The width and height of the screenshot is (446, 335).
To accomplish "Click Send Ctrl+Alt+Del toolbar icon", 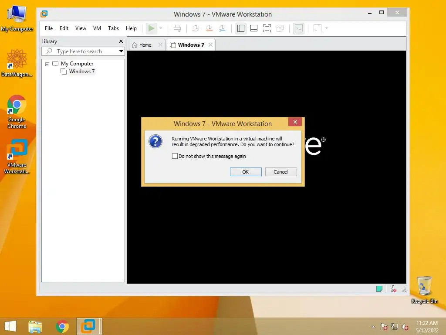I will pyautogui.click(x=177, y=28).
